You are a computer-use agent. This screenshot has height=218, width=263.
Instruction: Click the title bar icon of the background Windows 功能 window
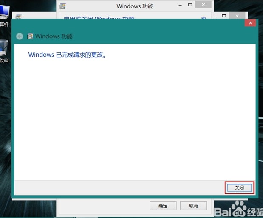[62, 6]
